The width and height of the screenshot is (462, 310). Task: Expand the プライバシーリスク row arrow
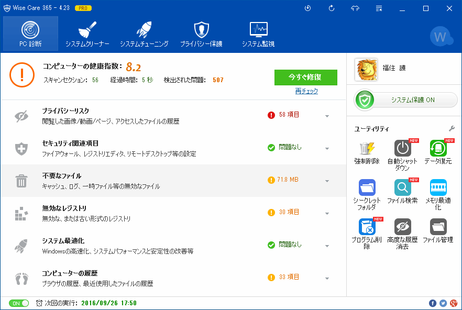coord(327,116)
